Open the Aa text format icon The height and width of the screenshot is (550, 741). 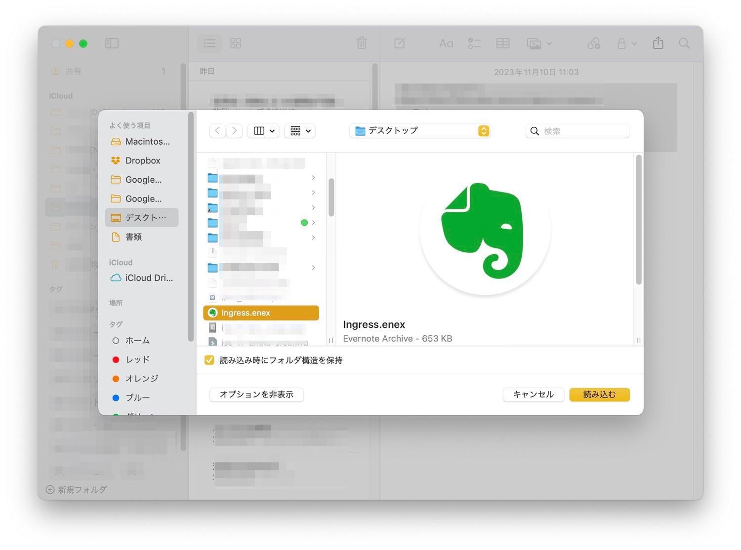(446, 43)
